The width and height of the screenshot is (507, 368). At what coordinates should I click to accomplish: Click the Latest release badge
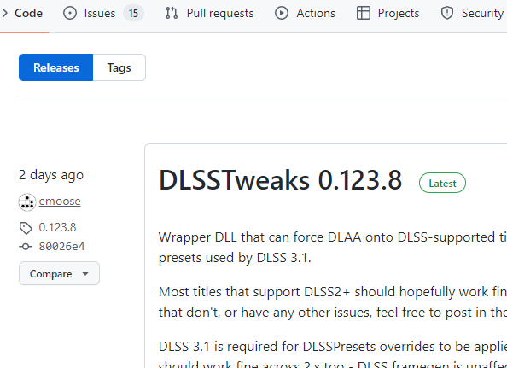[442, 183]
